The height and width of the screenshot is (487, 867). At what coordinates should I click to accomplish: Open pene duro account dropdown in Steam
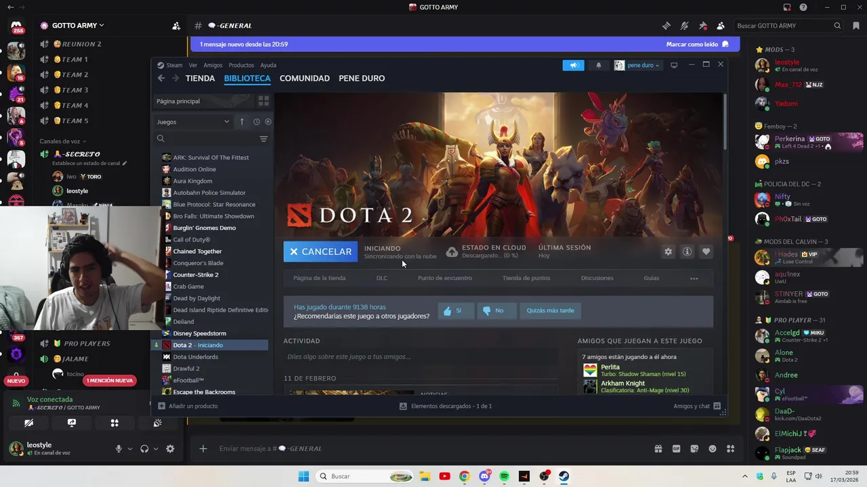click(637, 66)
